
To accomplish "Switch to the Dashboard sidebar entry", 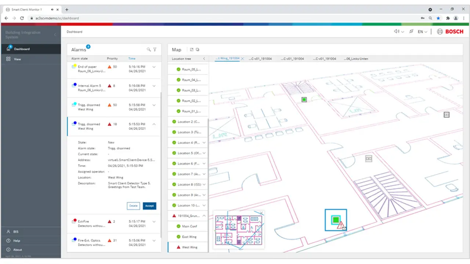I will (x=22, y=49).
